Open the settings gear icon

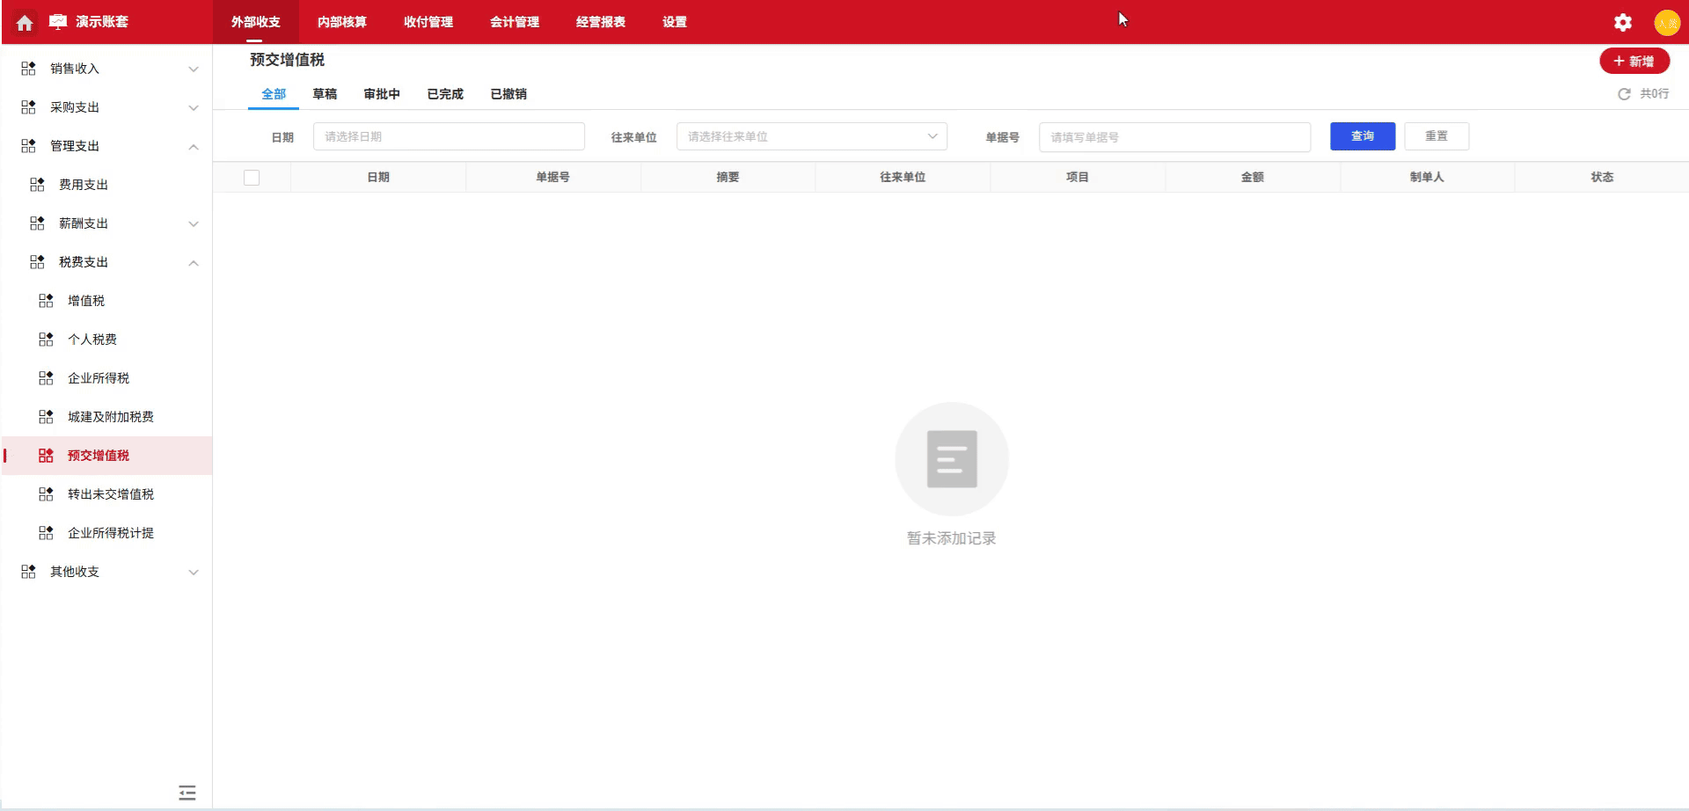click(1622, 22)
